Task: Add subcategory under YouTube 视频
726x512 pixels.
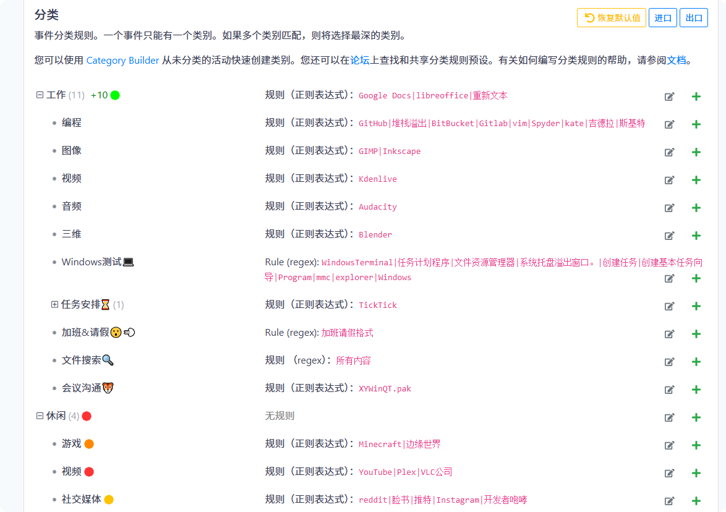Action: click(696, 472)
